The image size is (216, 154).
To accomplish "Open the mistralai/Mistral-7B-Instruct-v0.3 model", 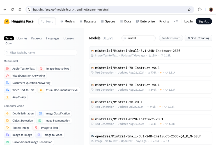I will (x=127, y=68).
